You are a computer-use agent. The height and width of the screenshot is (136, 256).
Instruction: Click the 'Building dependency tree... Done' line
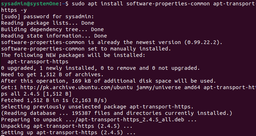pos(52,29)
